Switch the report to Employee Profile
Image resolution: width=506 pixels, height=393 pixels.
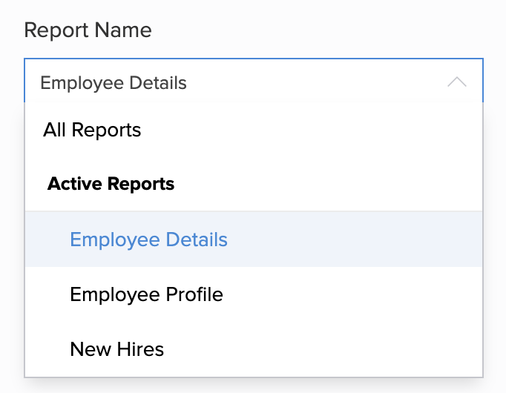point(146,294)
